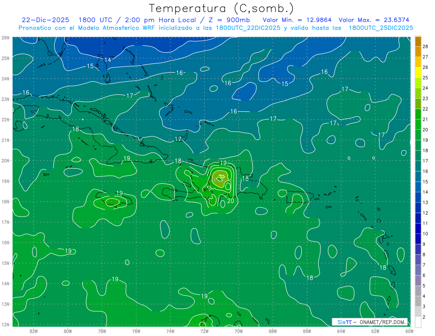Click "Valor Min. = 12.9864" text
This screenshot has height=336, width=435.
pyautogui.click(x=297, y=20)
